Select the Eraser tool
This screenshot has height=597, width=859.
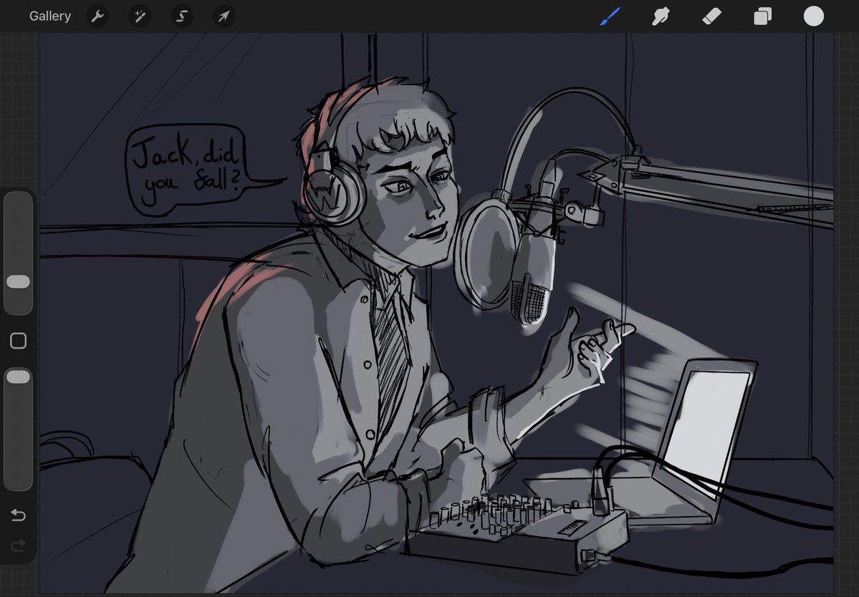tap(711, 16)
